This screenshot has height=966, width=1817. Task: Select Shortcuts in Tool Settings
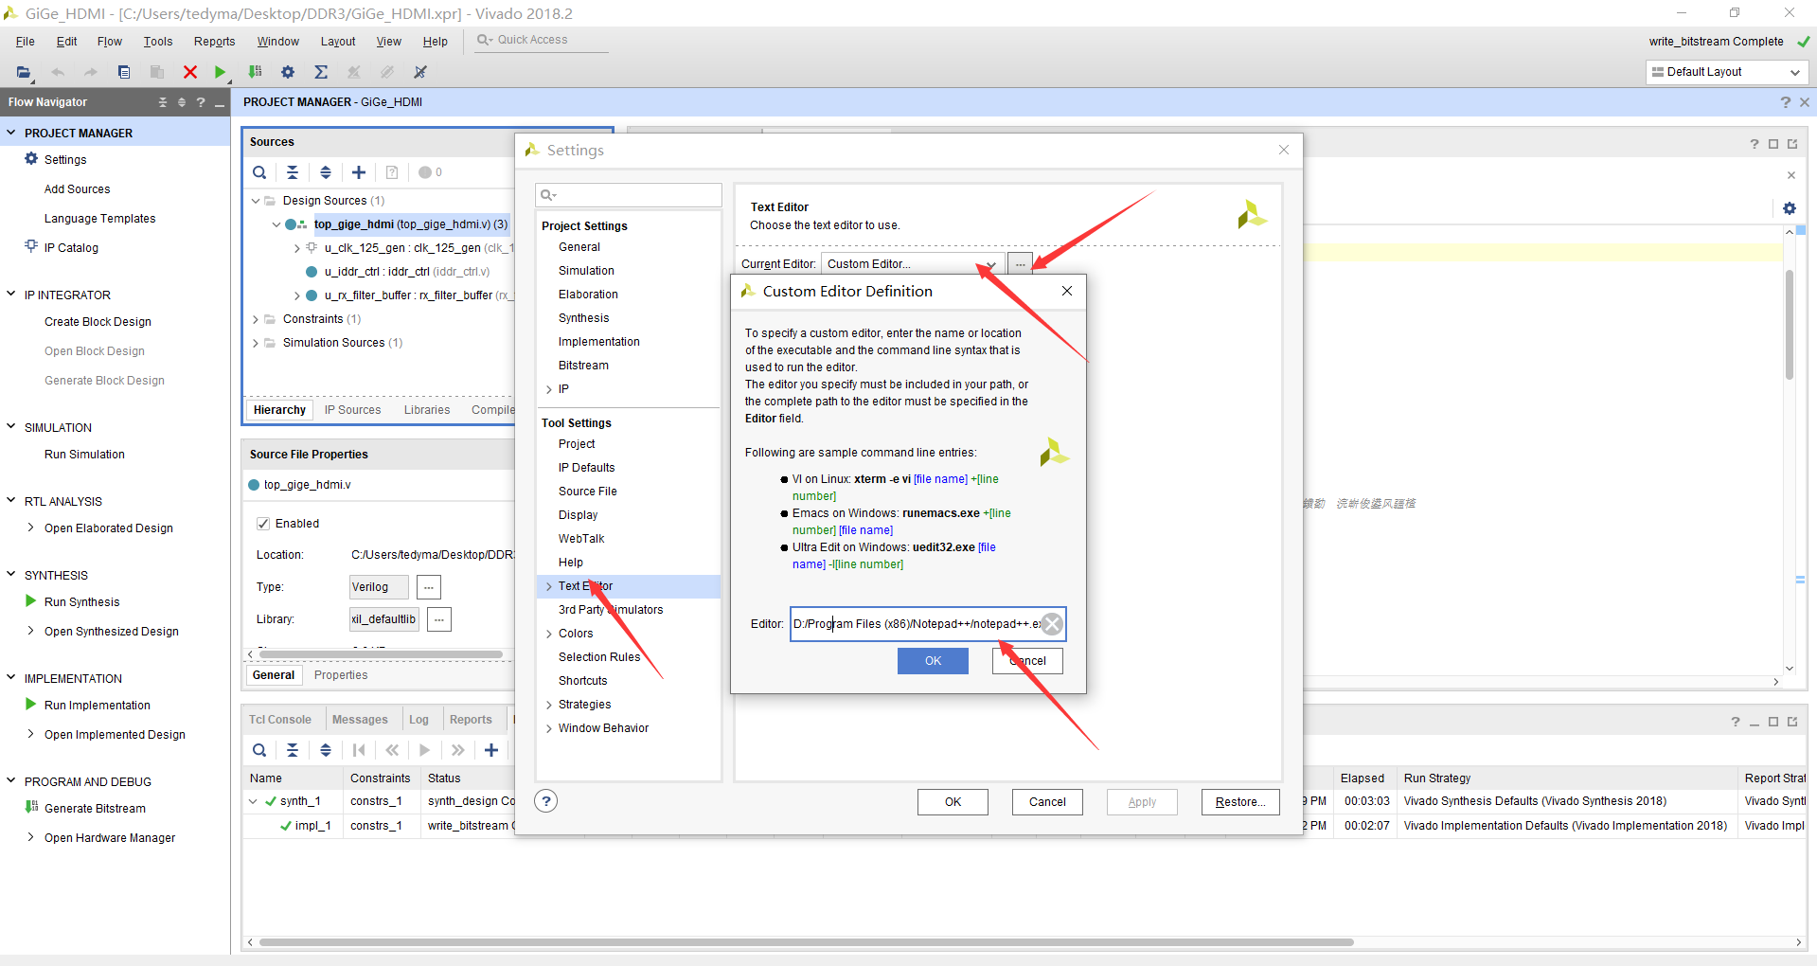582,681
